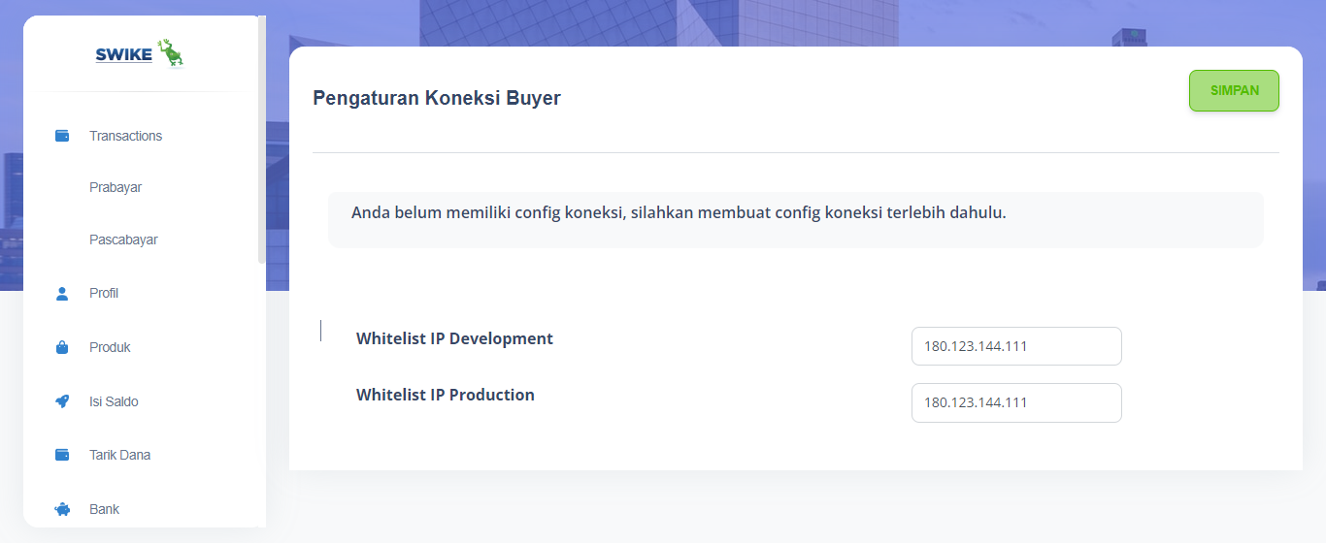Click the card icon beside Tarik Dana
The image size is (1326, 543).
62,455
